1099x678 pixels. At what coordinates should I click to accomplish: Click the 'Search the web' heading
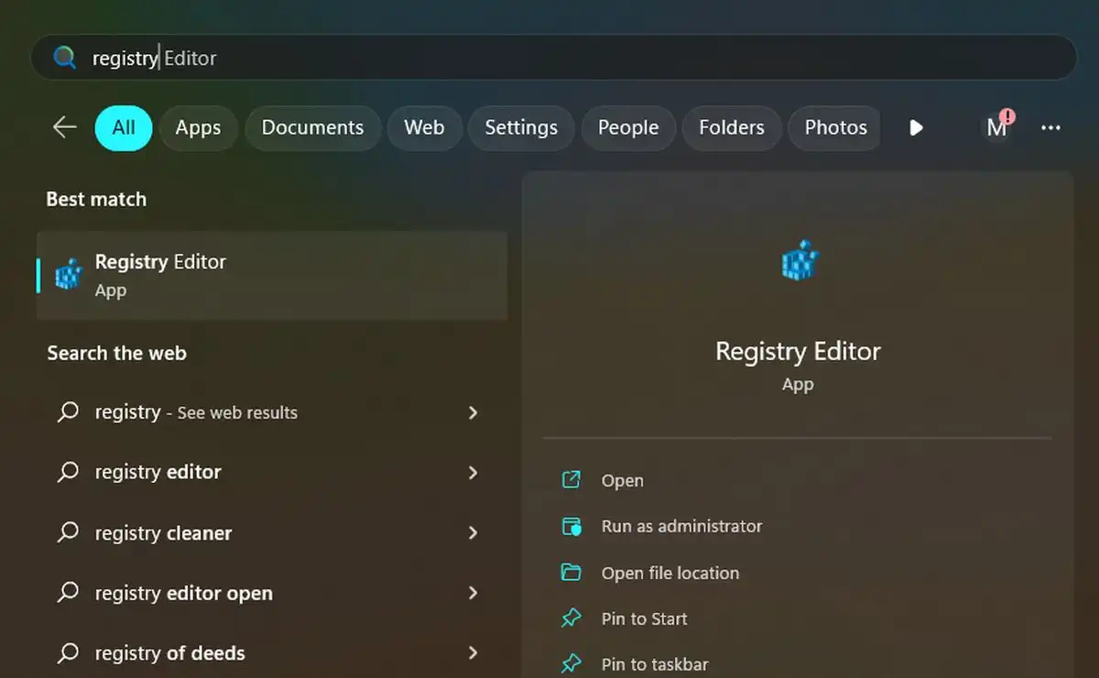pos(116,353)
